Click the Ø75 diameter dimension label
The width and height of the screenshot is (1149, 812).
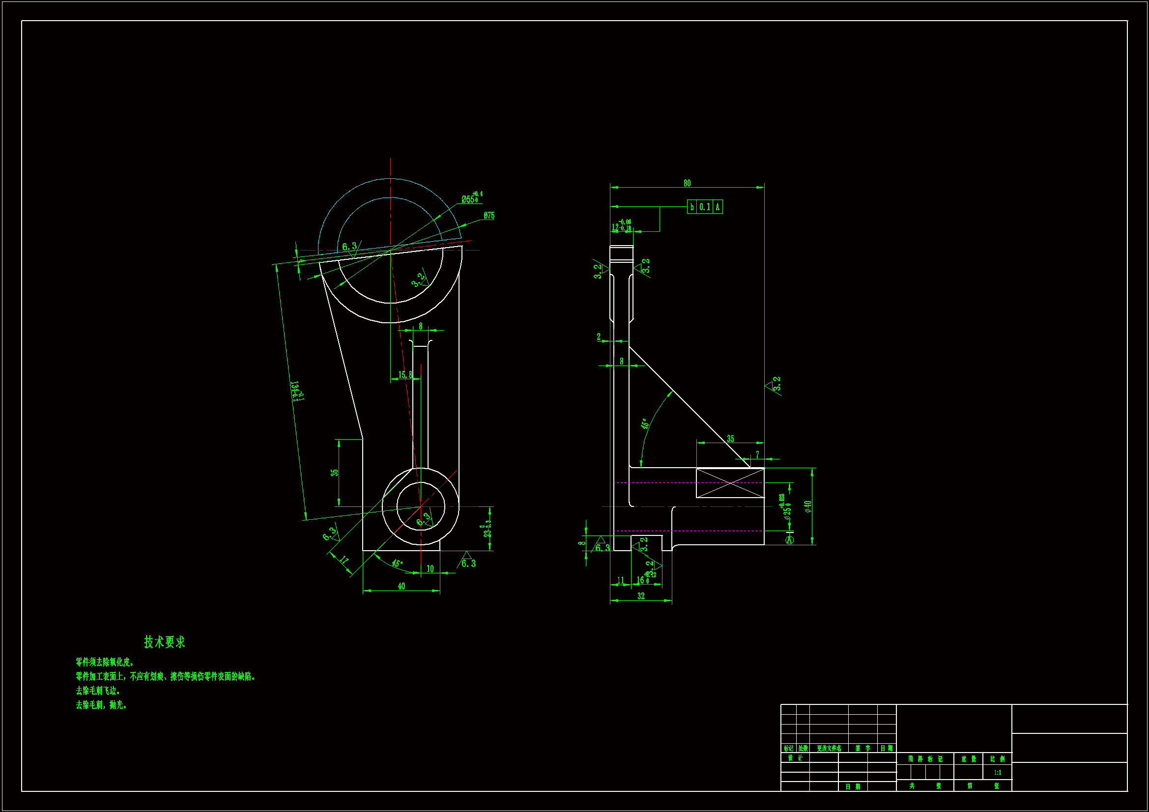tap(489, 216)
